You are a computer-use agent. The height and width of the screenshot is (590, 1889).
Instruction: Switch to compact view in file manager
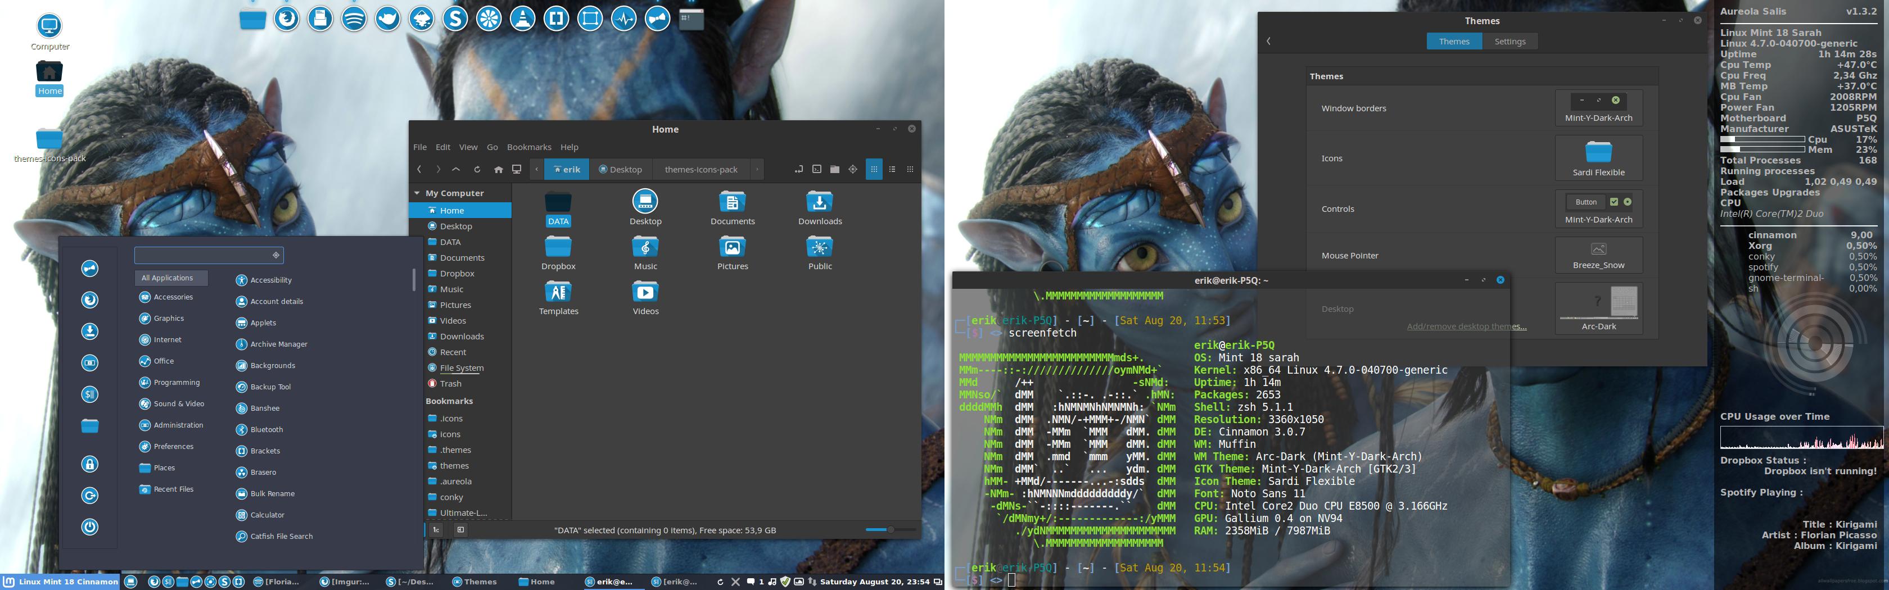910,169
